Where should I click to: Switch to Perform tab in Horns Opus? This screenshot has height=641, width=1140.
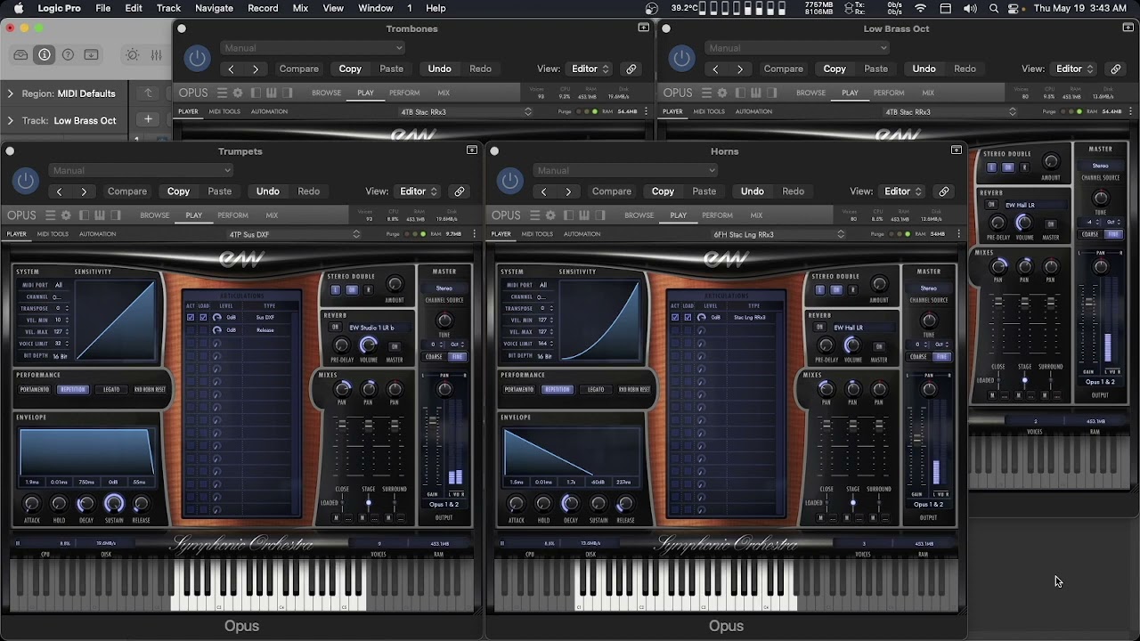pyautogui.click(x=717, y=215)
